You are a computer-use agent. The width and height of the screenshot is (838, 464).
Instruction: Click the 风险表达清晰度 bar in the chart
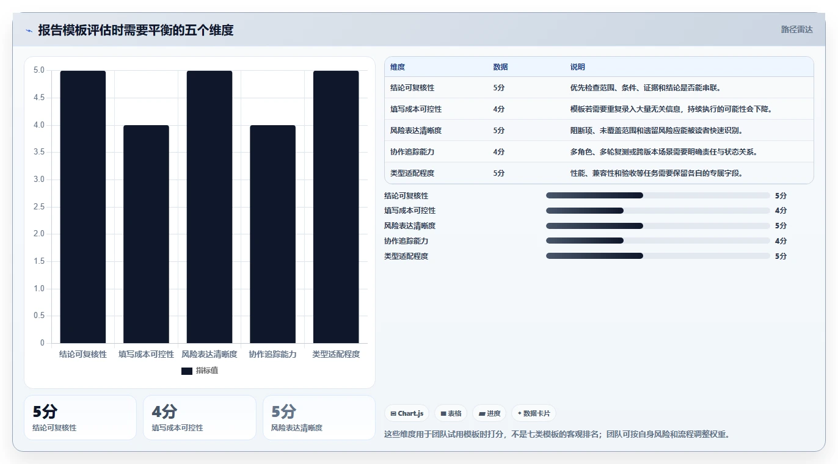tap(209, 207)
